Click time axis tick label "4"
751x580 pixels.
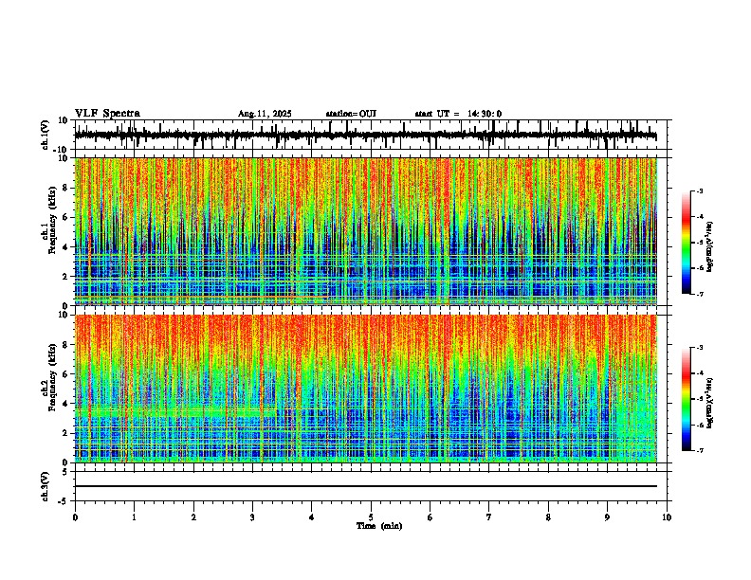click(312, 517)
